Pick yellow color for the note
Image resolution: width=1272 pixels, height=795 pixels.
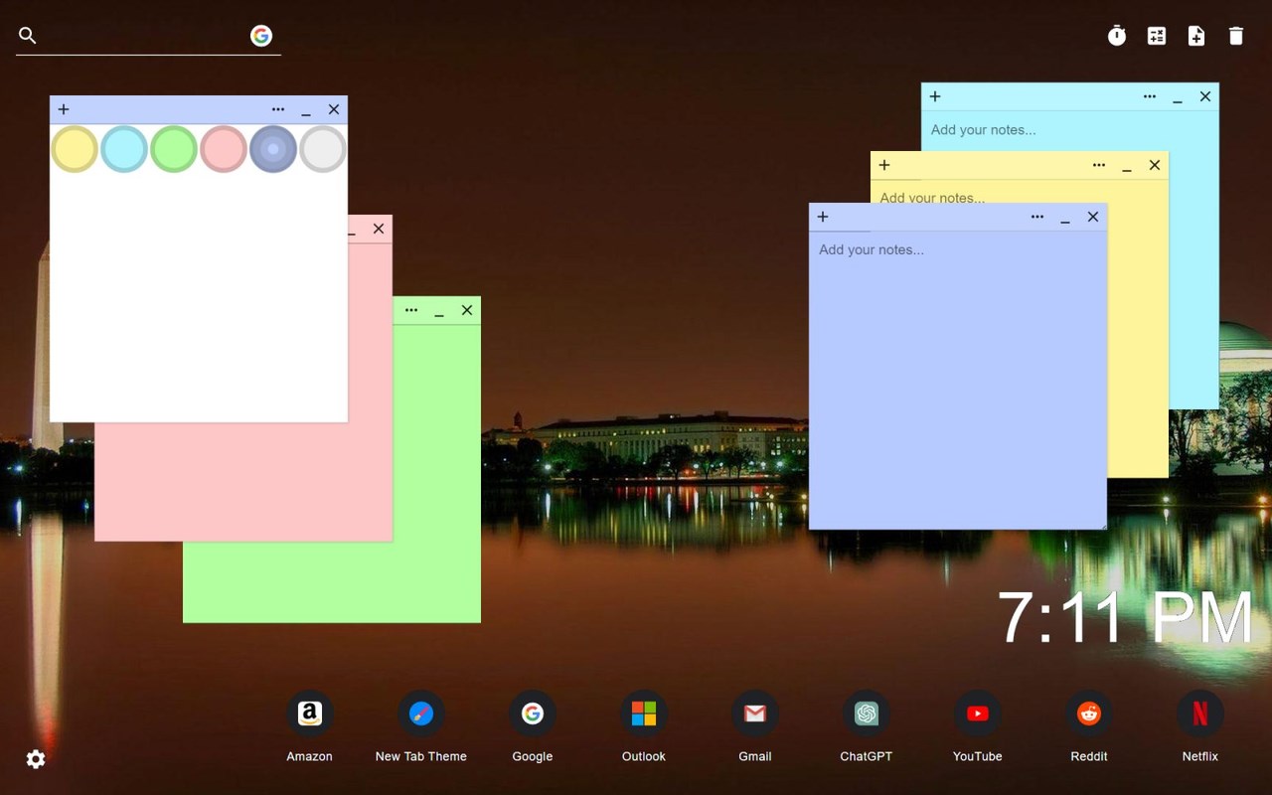click(x=75, y=149)
